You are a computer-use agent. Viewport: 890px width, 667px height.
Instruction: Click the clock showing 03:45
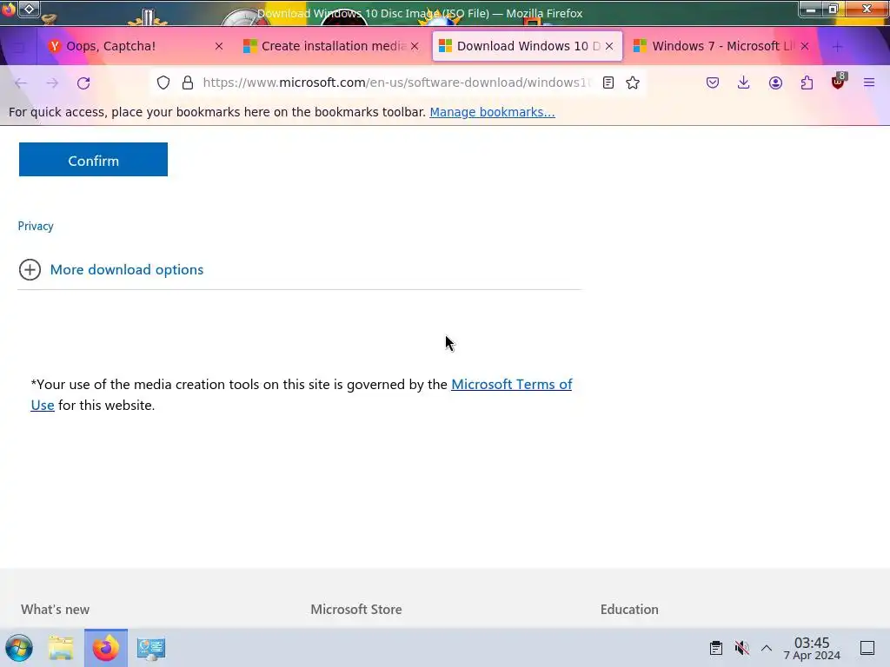(812, 648)
